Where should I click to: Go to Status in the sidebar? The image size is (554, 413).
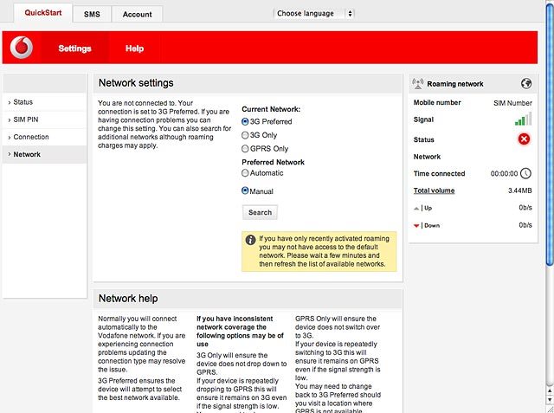point(44,102)
